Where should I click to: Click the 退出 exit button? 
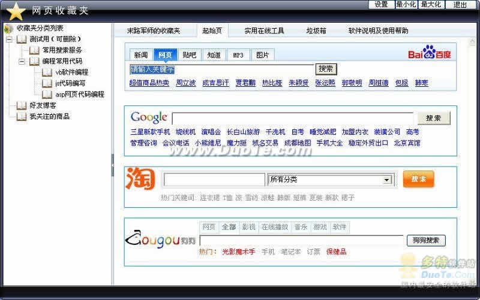click(460, 4)
